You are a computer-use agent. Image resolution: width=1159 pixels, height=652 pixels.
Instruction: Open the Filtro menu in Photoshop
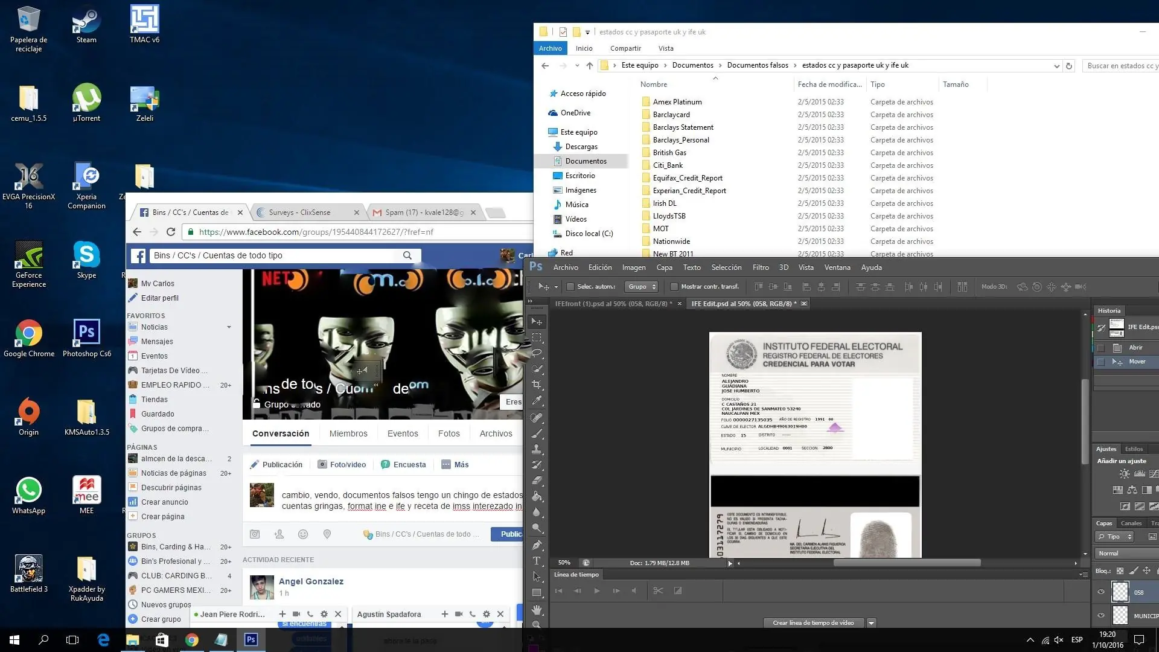(x=760, y=267)
